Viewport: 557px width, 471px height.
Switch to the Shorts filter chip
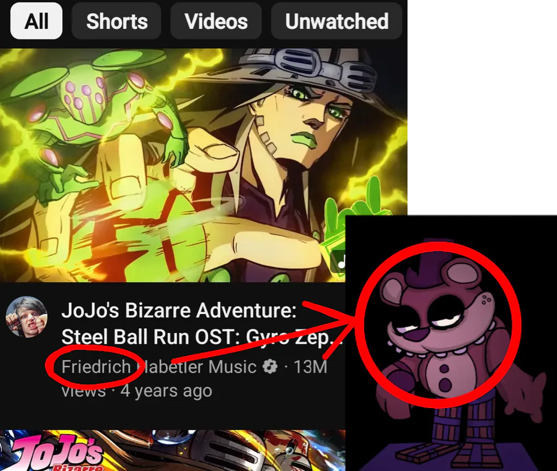[116, 21]
